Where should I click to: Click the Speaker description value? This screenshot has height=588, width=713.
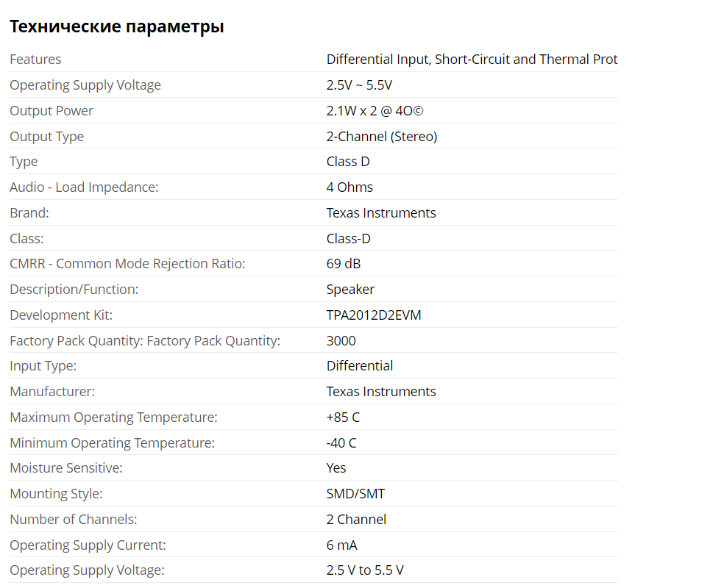point(350,290)
